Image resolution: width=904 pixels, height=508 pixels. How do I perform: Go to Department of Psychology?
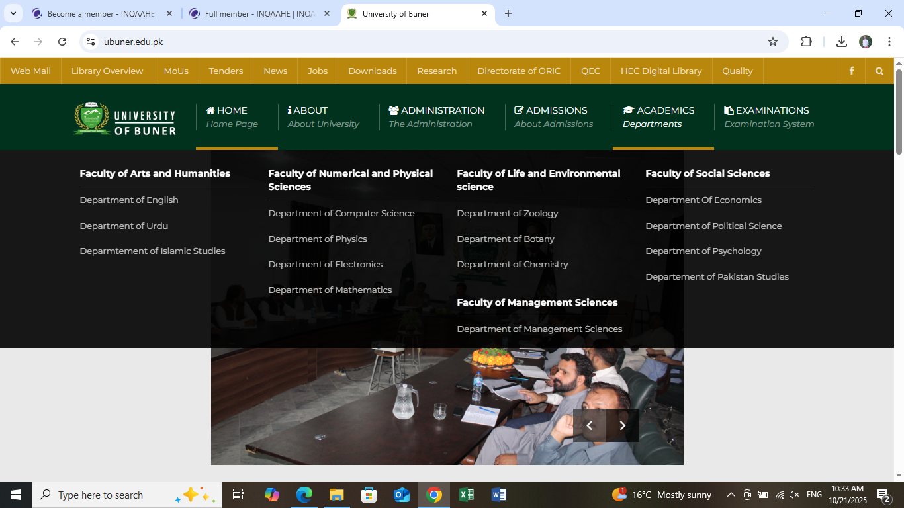coord(703,251)
